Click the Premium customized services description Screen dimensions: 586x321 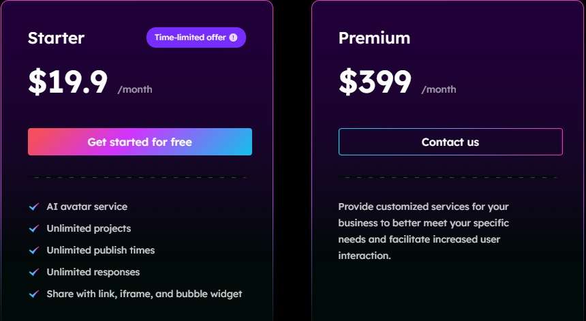(x=424, y=231)
